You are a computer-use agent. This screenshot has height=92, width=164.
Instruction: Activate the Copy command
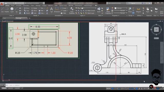(26, 11)
